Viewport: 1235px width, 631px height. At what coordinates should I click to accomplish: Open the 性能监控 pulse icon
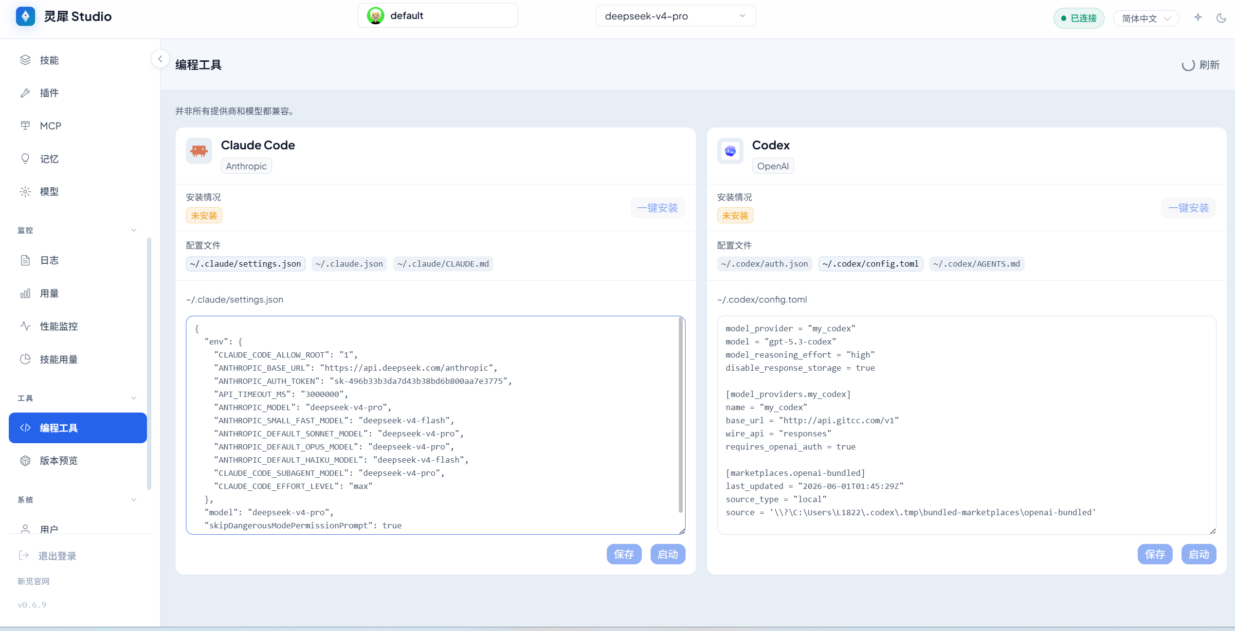25,326
